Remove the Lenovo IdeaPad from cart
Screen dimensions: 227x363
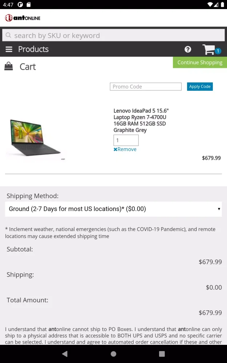click(x=125, y=149)
